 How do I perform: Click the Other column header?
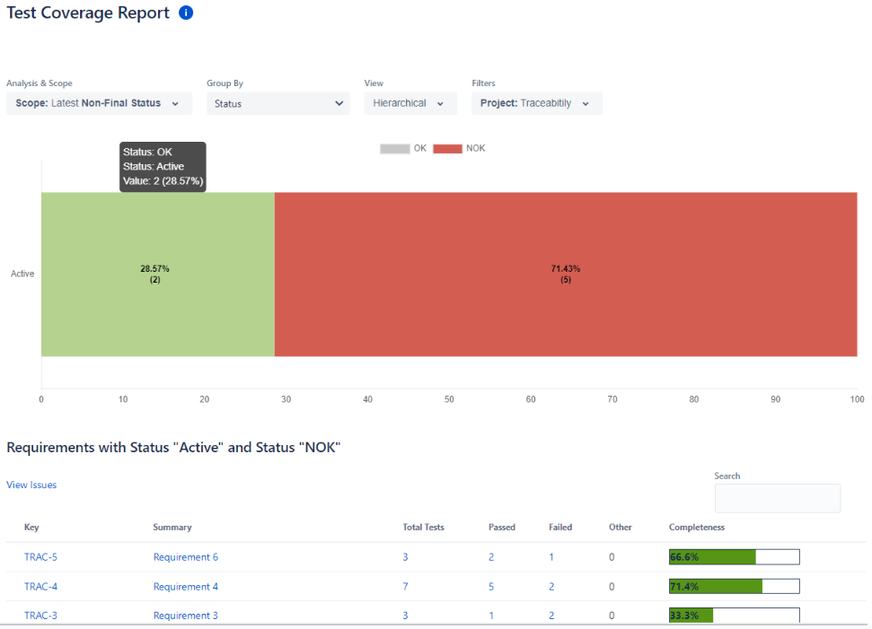[620, 527]
